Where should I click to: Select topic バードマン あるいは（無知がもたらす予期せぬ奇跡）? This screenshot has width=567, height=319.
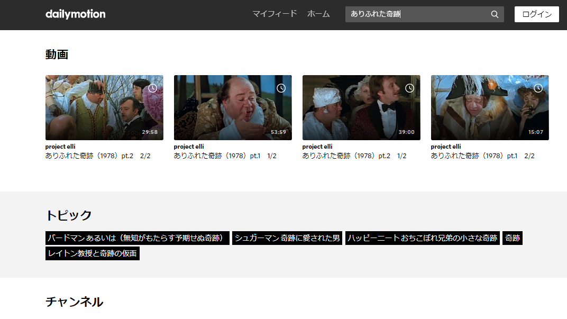pyautogui.click(x=138, y=238)
